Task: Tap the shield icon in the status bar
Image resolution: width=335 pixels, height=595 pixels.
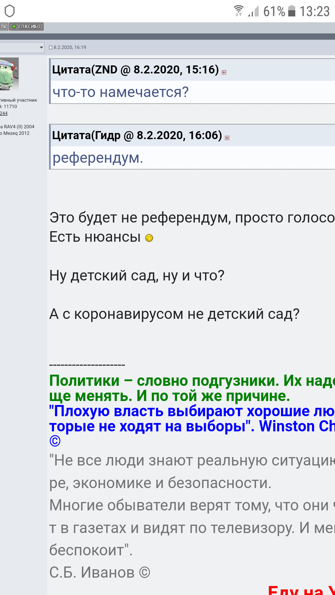Action: [10, 11]
